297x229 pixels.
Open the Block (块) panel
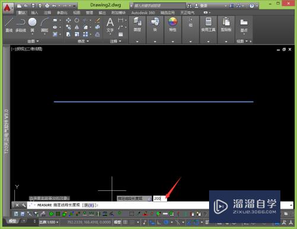(155, 24)
